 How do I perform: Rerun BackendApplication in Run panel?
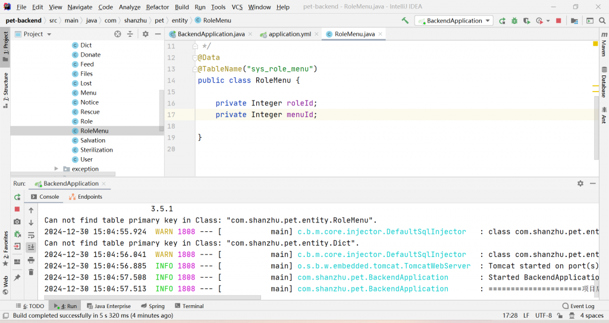[x=17, y=197]
